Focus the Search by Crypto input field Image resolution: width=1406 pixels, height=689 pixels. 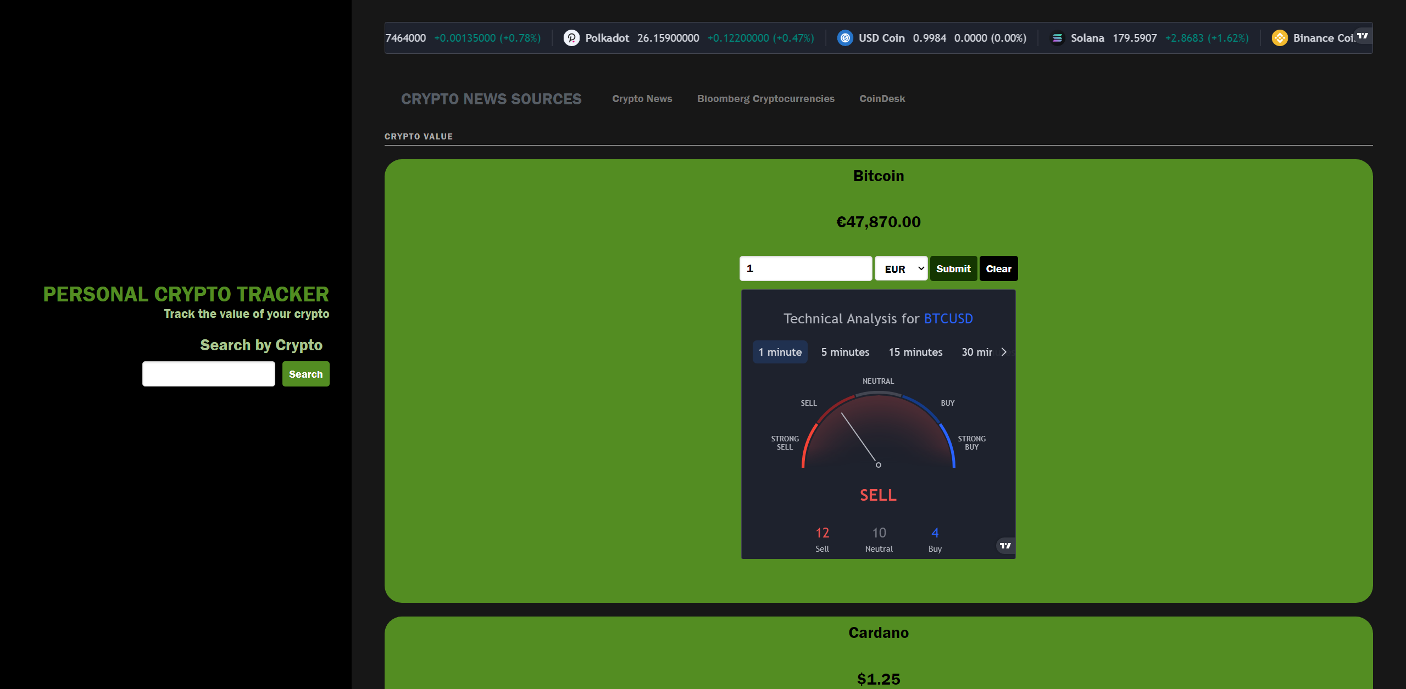pyautogui.click(x=209, y=374)
